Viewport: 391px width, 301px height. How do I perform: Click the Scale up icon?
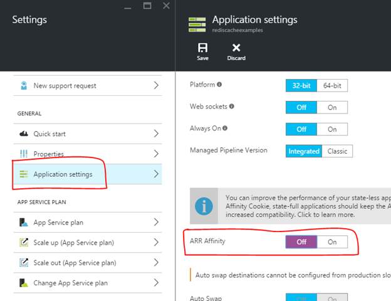point(24,242)
